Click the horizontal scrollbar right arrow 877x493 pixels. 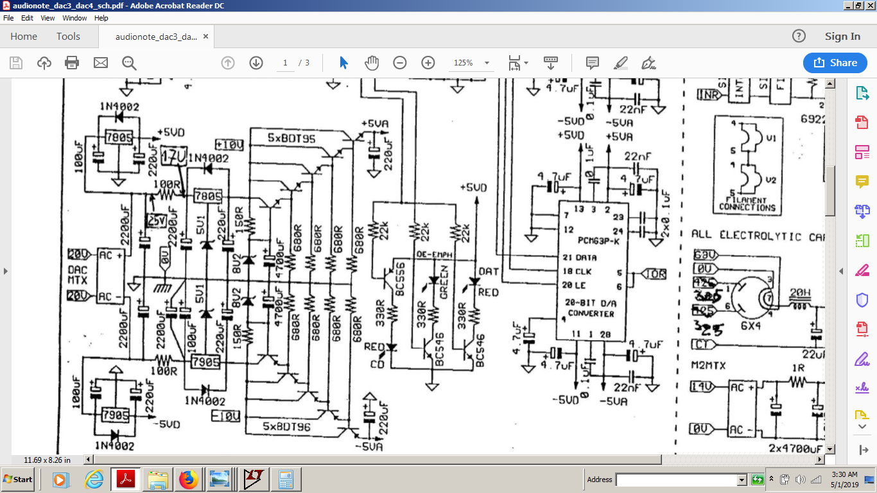(x=819, y=460)
